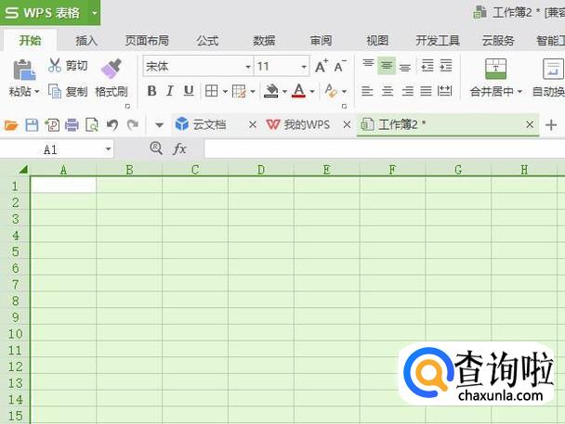Apply fill color bucket

271,91
